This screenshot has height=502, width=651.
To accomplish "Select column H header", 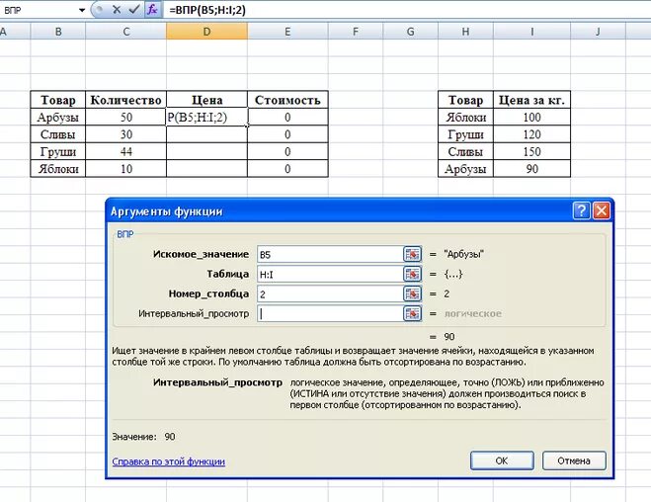I will coord(465,32).
